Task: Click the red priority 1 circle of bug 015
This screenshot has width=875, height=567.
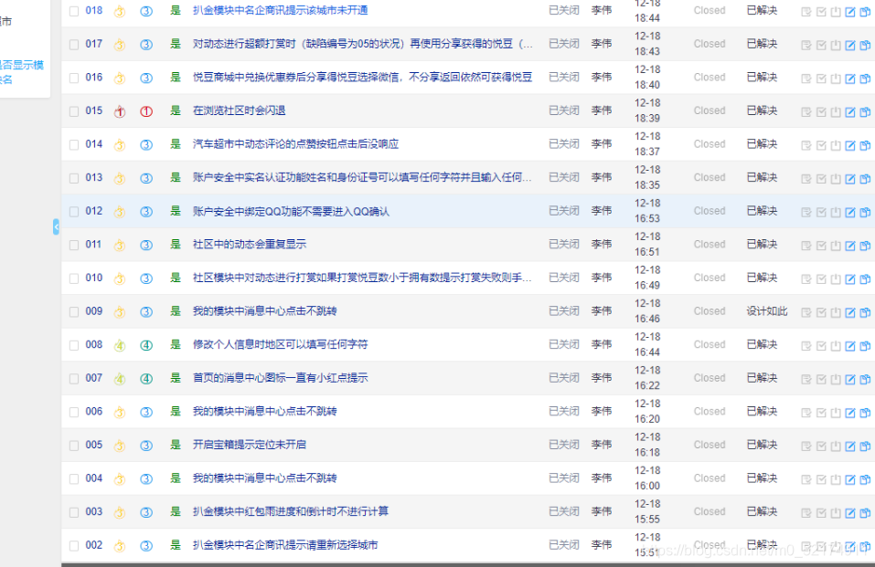Action: coord(146,111)
